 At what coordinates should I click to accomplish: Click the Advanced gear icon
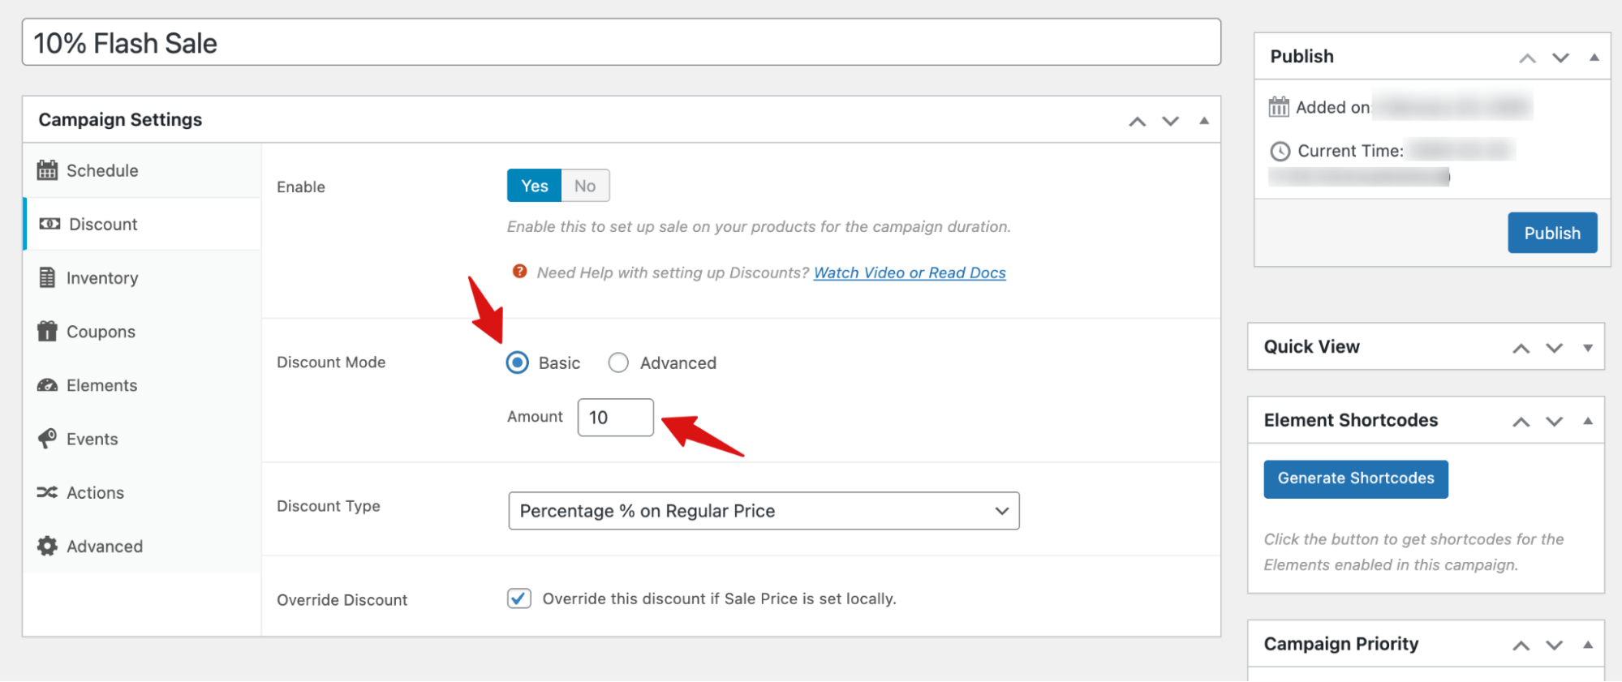point(47,547)
